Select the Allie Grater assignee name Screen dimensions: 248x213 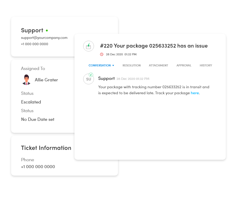[x=46, y=80]
